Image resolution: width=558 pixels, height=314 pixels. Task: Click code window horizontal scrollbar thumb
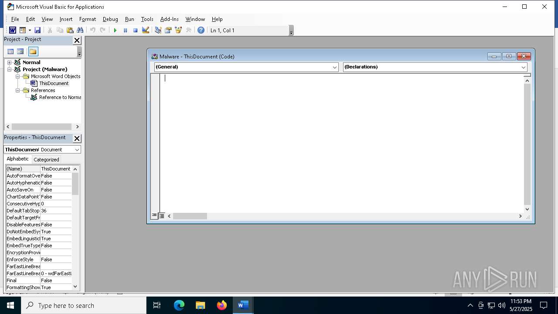(190, 216)
